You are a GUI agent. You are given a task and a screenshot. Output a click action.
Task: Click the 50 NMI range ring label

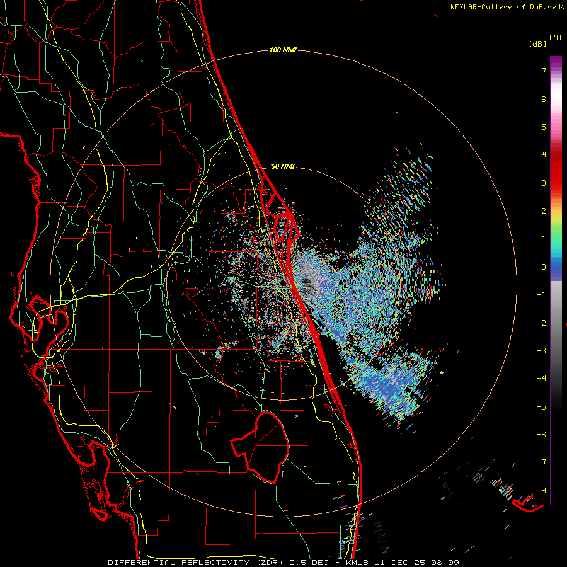pyautogui.click(x=283, y=166)
